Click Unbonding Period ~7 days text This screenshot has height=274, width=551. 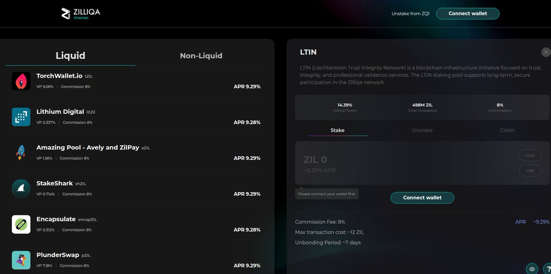coord(328,242)
